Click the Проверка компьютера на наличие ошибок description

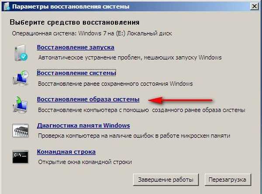pyautogui.click(x=134, y=135)
